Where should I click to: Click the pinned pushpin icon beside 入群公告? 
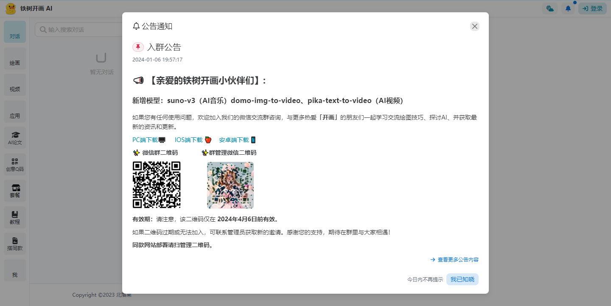pos(138,47)
